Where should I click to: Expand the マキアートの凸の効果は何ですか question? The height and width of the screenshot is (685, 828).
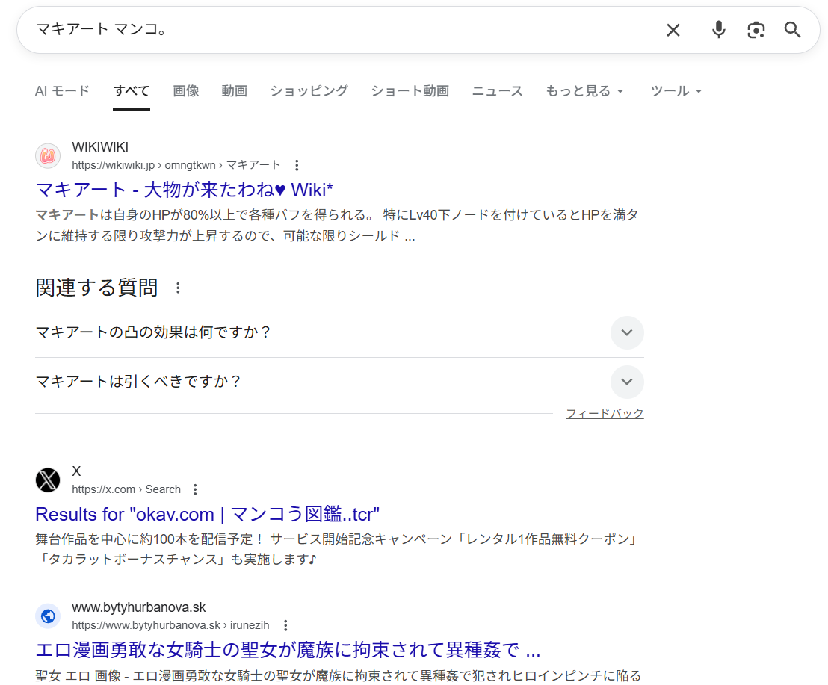click(626, 332)
